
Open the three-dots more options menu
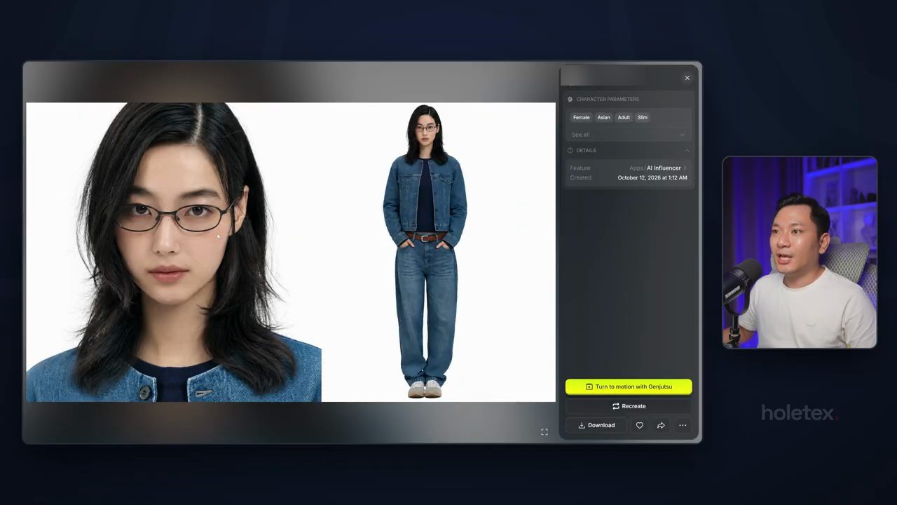tap(683, 425)
